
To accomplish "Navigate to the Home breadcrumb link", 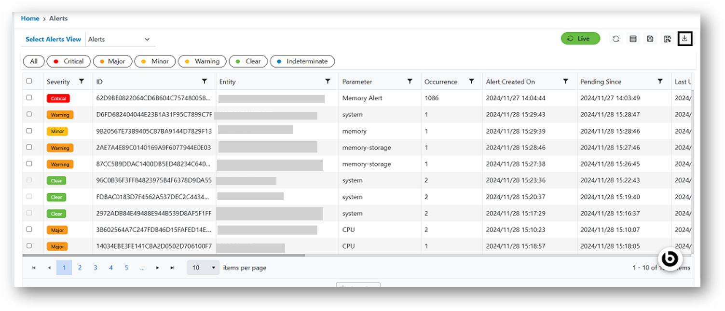I will pos(30,18).
